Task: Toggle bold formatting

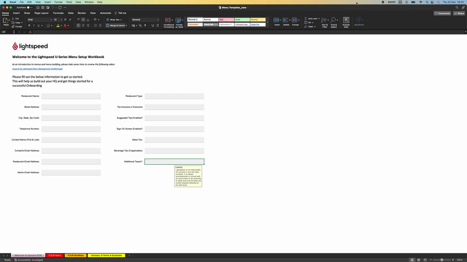Action: 30,25
